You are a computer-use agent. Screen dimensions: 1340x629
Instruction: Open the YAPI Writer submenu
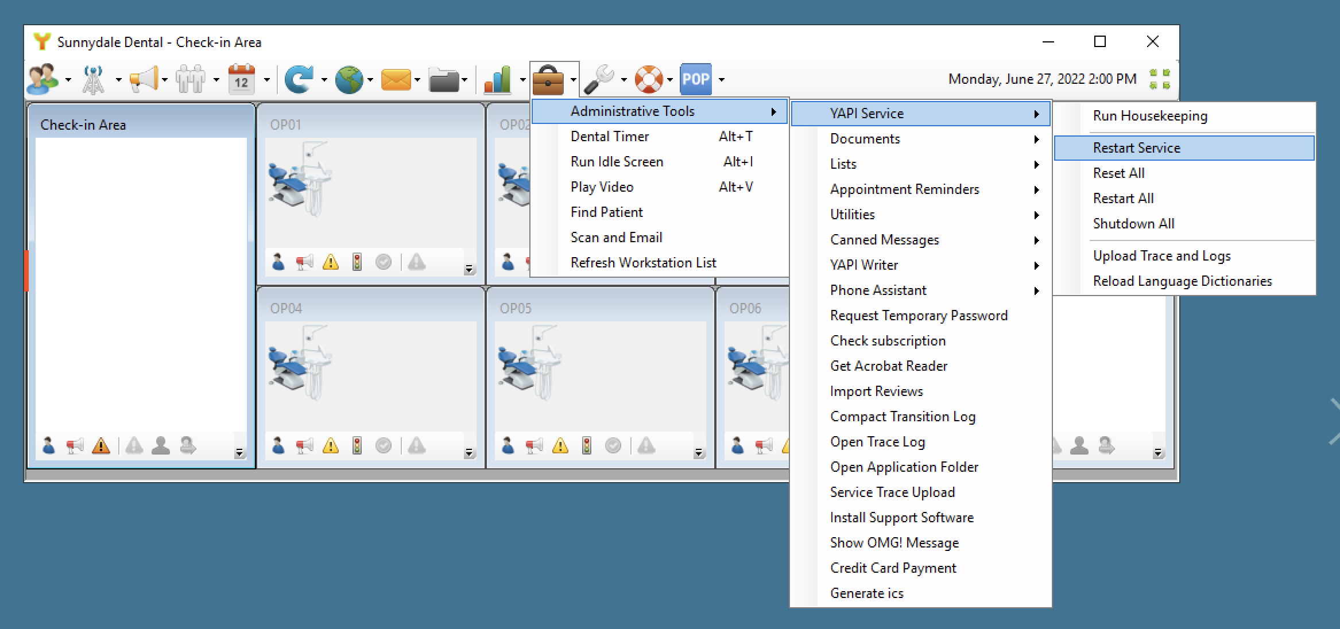pos(921,265)
